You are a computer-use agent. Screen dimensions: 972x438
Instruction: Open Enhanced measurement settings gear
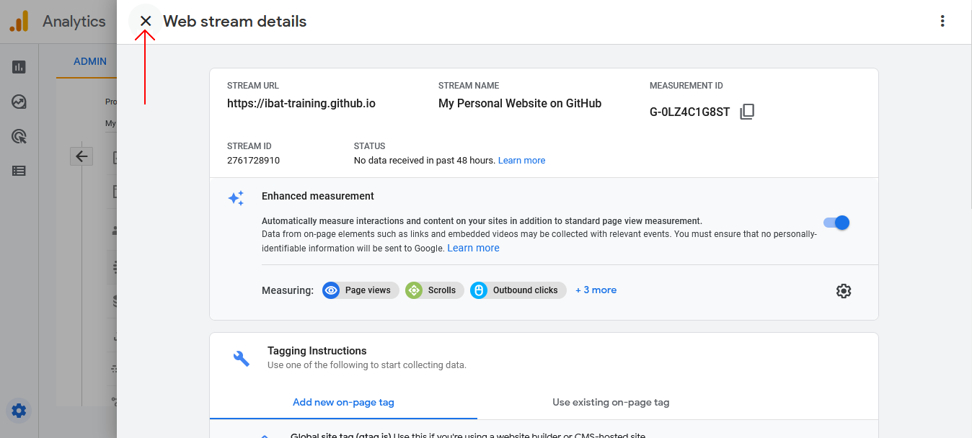click(844, 291)
